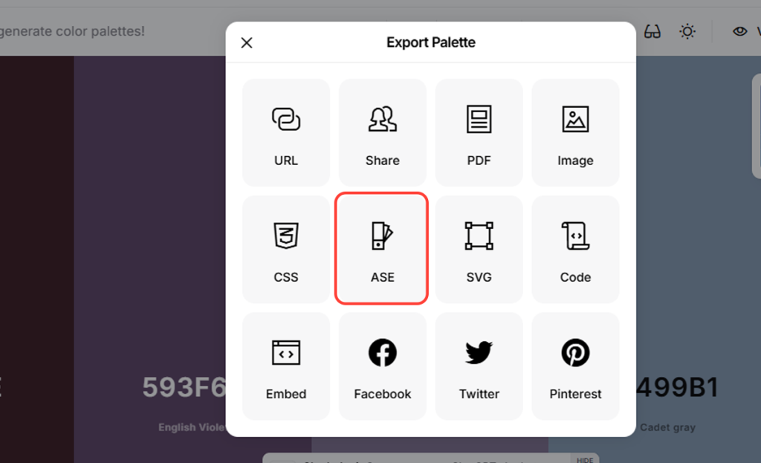Screen dimensions: 761x463
Task: Download palette as ASE swatch file
Action: (383, 249)
